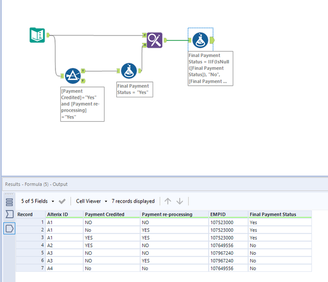Screen dimensions: 328x282
Task: Move to next record with down arrow
Action: (180, 201)
